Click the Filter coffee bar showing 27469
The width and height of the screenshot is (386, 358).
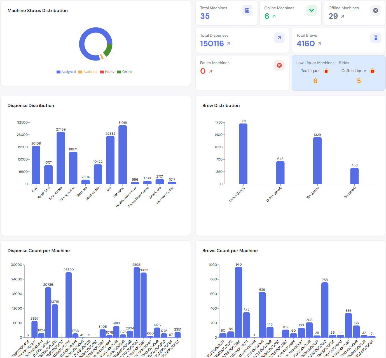[x=61, y=158]
